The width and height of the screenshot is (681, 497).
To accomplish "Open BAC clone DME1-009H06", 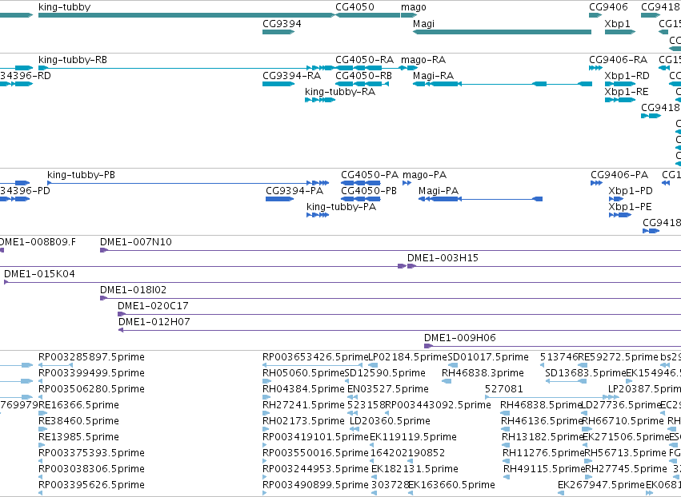I will tap(552, 346).
